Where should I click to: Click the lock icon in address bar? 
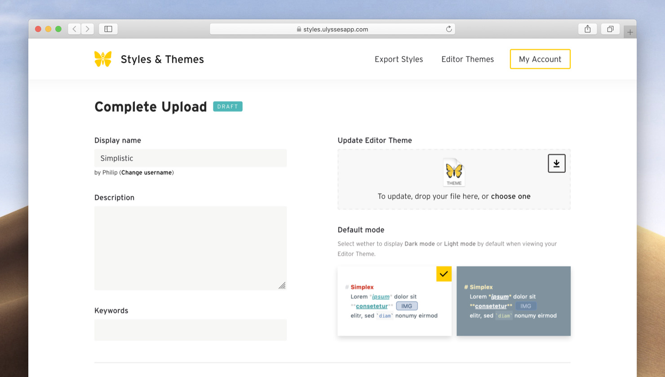point(299,29)
